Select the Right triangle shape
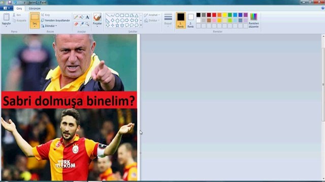Screen dimensions: 325x182 tap(108, 20)
